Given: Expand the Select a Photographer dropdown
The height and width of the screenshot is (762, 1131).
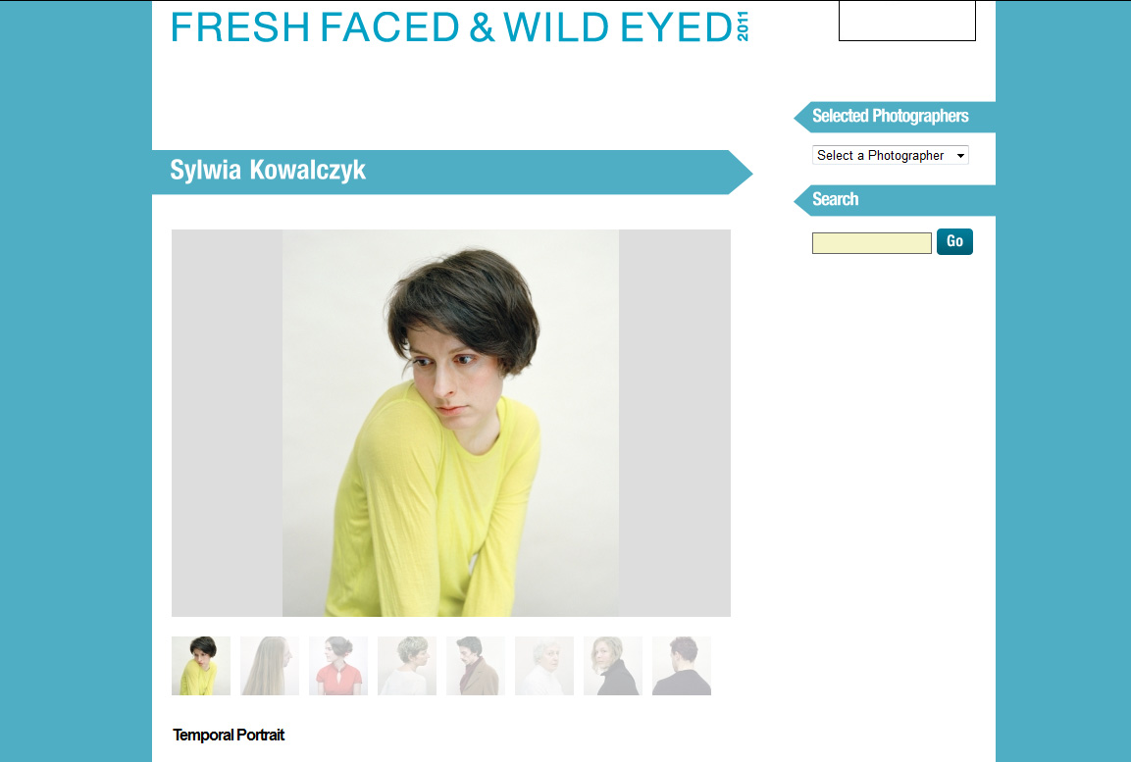Looking at the screenshot, I should coord(890,155).
